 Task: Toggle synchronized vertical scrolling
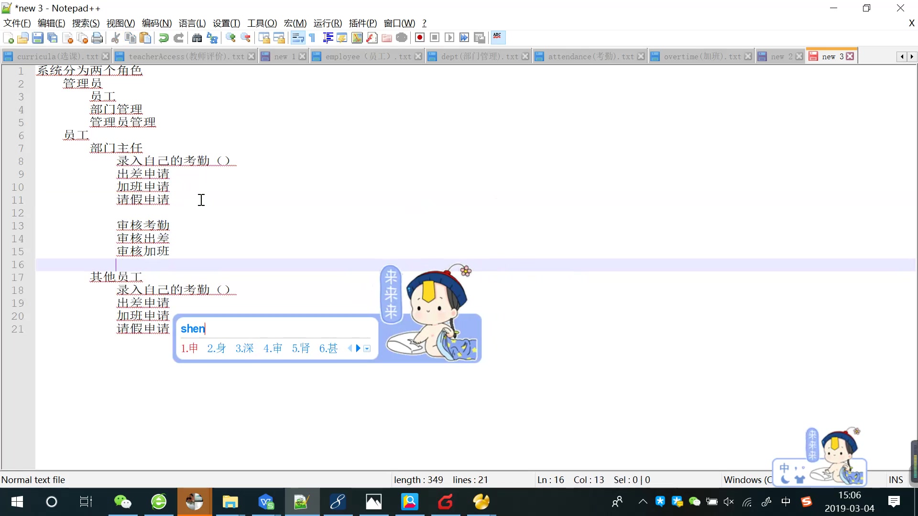(264, 38)
